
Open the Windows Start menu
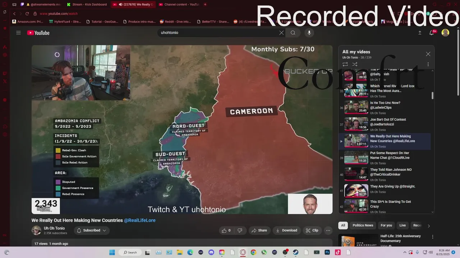point(111,252)
